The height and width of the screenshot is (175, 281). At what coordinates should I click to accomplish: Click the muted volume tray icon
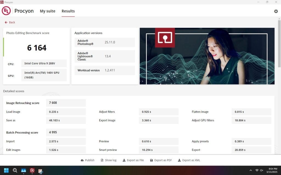click(262, 170)
